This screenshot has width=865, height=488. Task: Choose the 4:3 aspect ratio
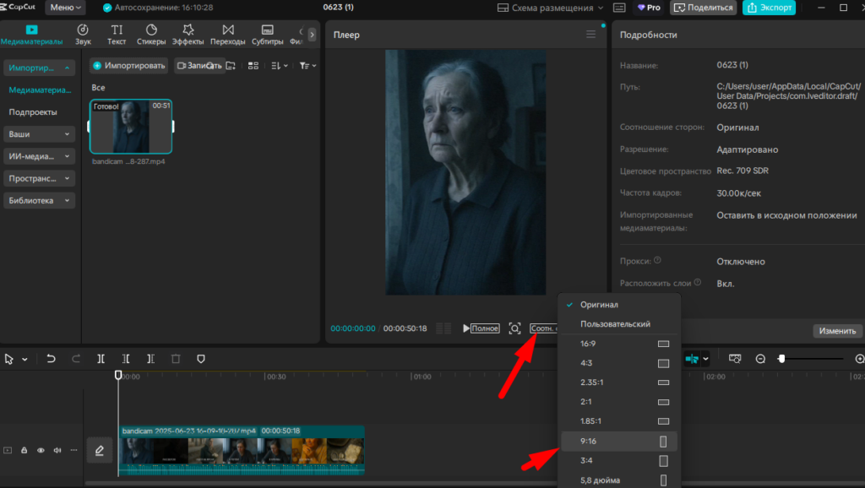pos(619,363)
